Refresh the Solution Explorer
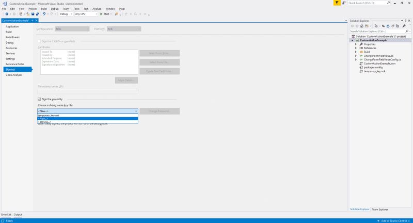The height and width of the screenshot is (223, 413). click(388, 26)
